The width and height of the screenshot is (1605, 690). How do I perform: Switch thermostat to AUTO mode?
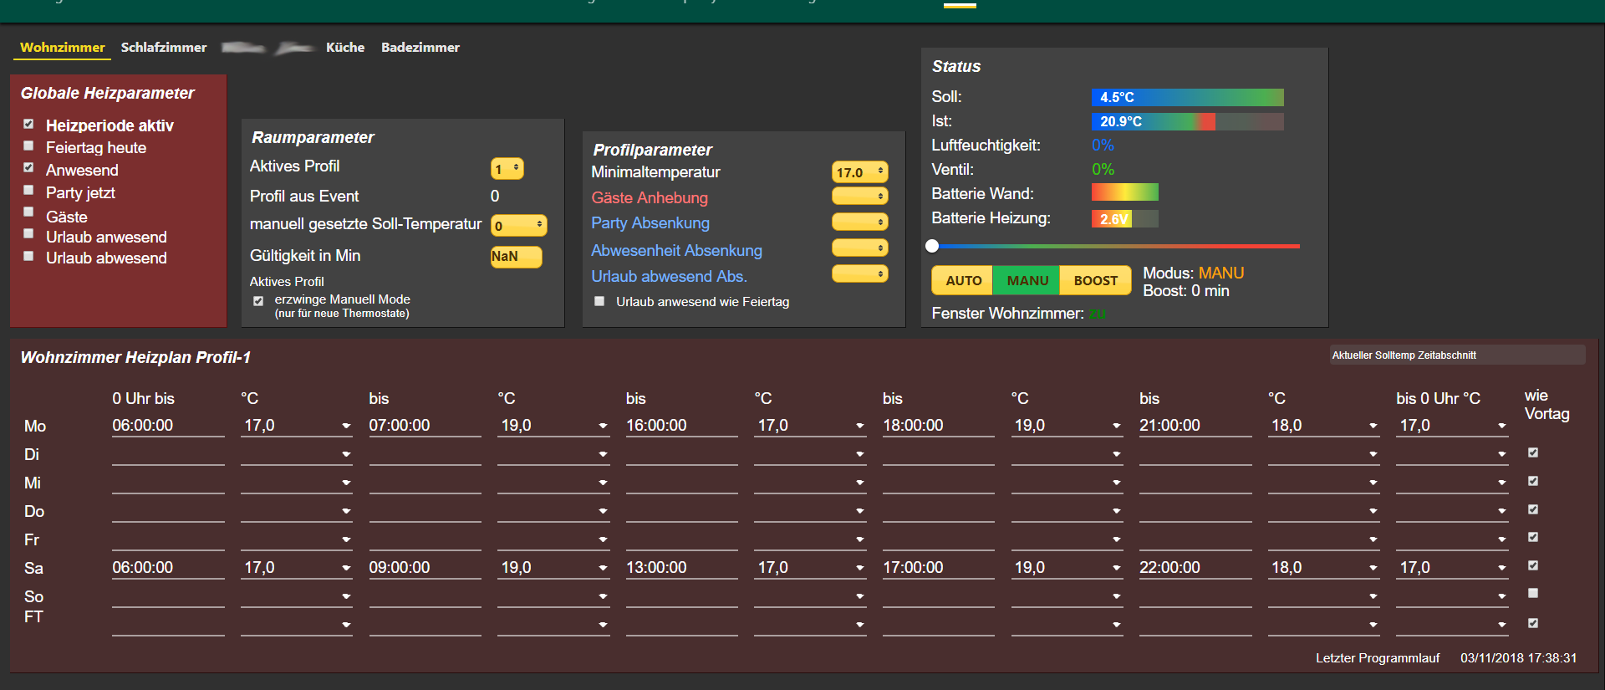point(963,280)
